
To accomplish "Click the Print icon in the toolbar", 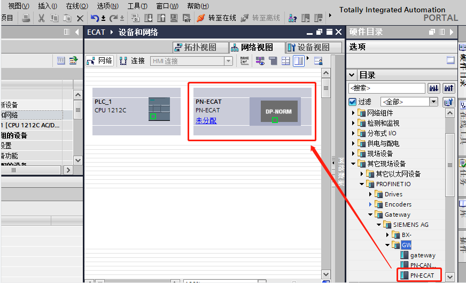I will 26,18.
